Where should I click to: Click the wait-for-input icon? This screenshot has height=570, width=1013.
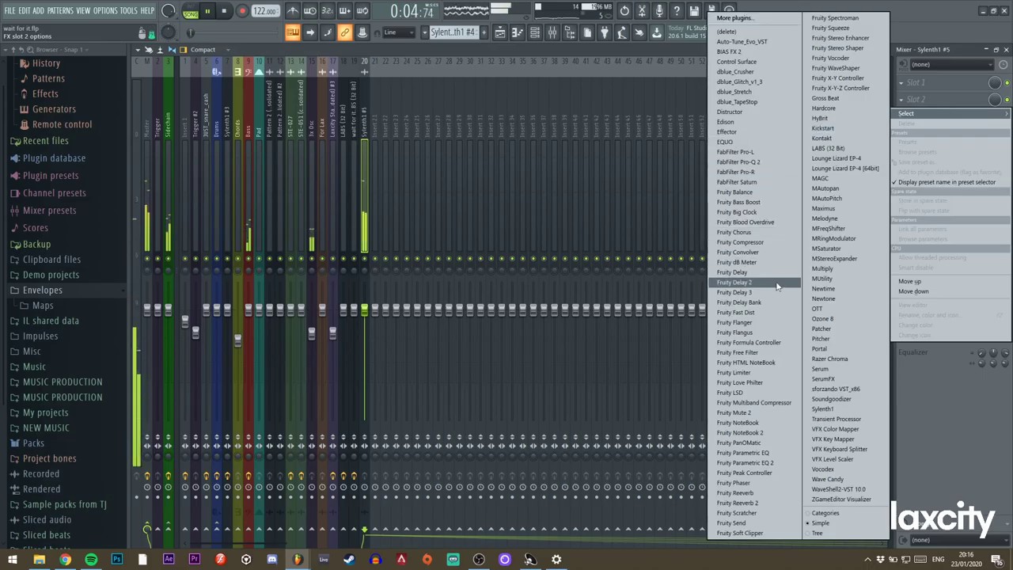[x=310, y=11]
